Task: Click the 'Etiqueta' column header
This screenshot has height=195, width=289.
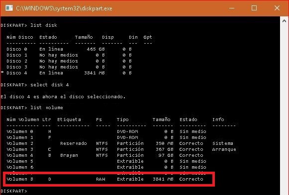Action: point(69,120)
